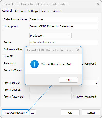
Task: Open the License tab
Action: (x=46, y=11)
